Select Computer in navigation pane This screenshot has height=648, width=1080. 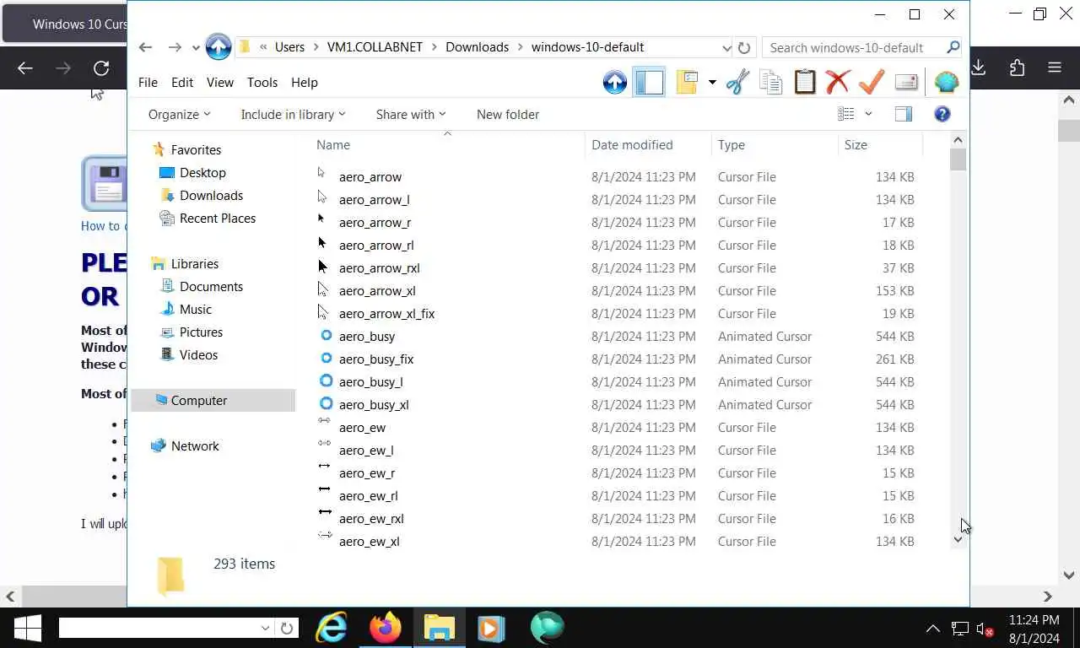(213, 400)
